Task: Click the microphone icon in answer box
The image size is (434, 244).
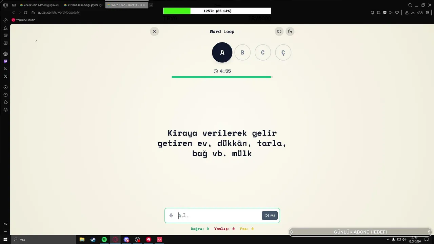Action: tap(171, 216)
